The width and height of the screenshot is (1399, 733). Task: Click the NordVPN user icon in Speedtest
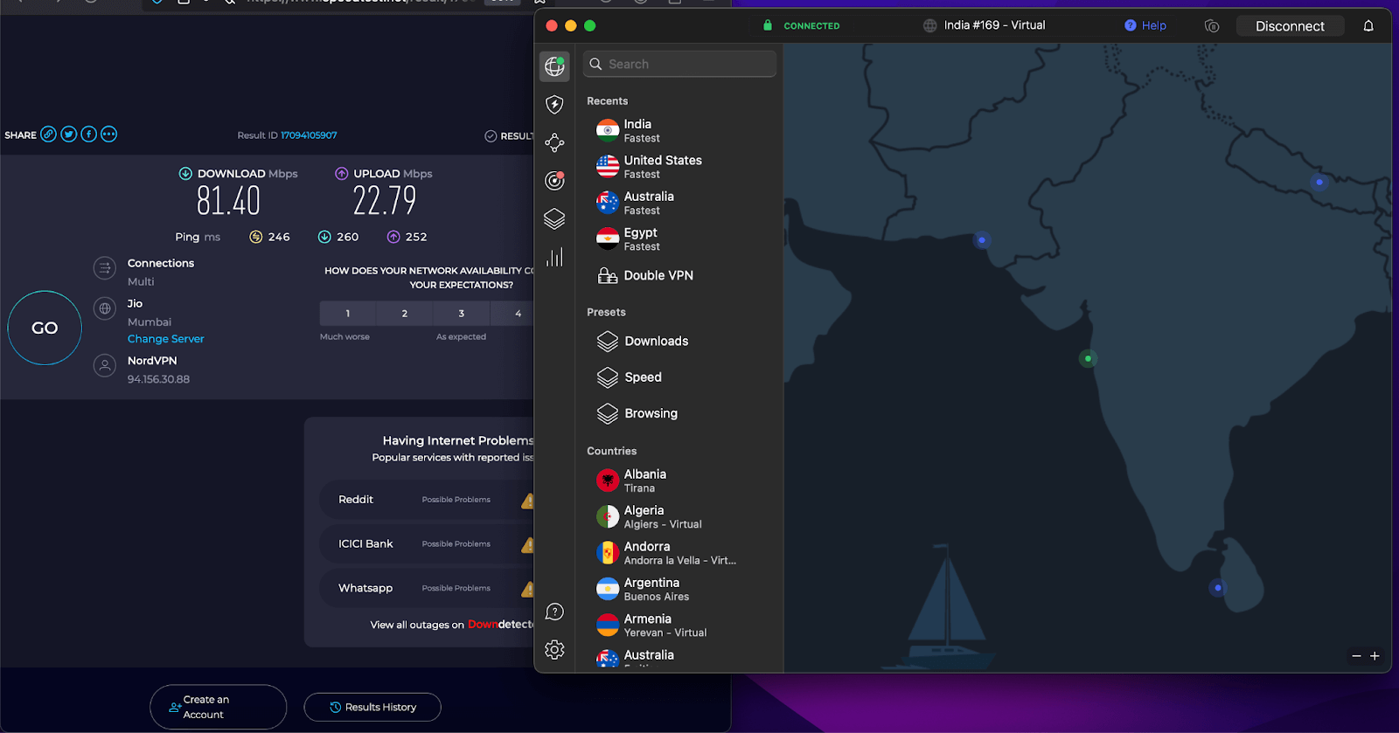(x=105, y=366)
